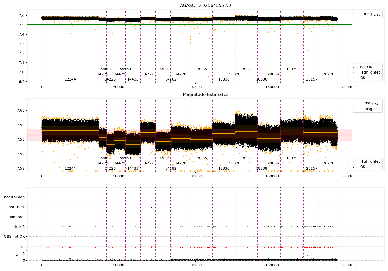The width and height of the screenshot is (388, 271).
Task: Click "Highlighted" in the top plot legend
Action: (370, 73)
